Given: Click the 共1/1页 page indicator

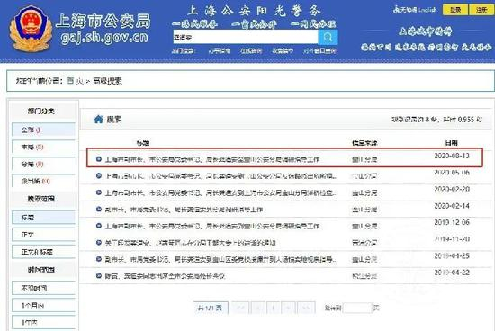Looking at the screenshot, I should tap(210, 308).
